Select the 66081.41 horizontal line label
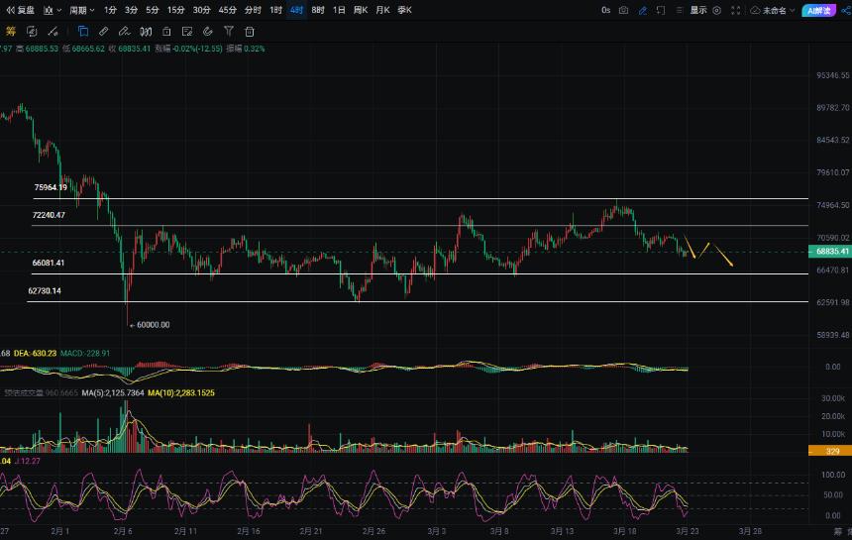 pos(48,263)
